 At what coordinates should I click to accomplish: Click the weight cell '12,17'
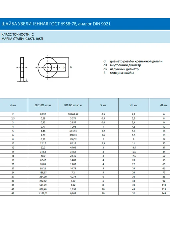tap(43, 143)
